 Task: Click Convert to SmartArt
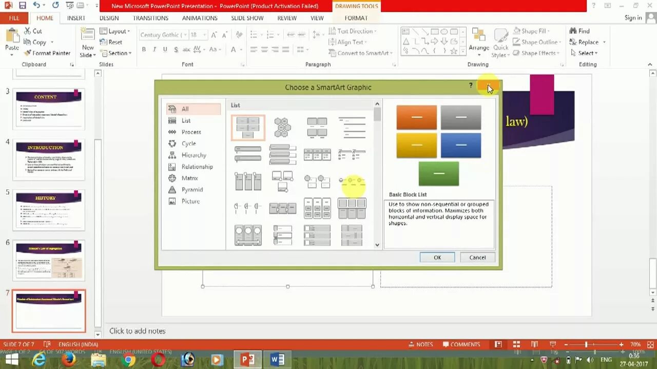click(x=360, y=53)
